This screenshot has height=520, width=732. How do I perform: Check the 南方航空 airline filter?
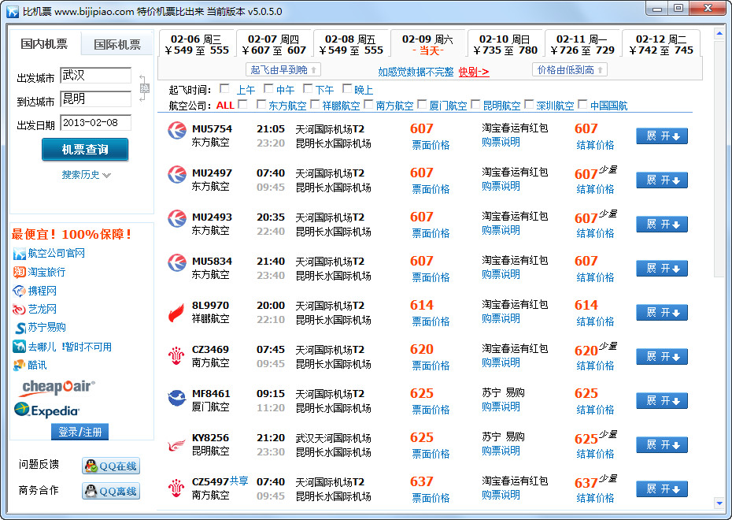[x=369, y=105]
